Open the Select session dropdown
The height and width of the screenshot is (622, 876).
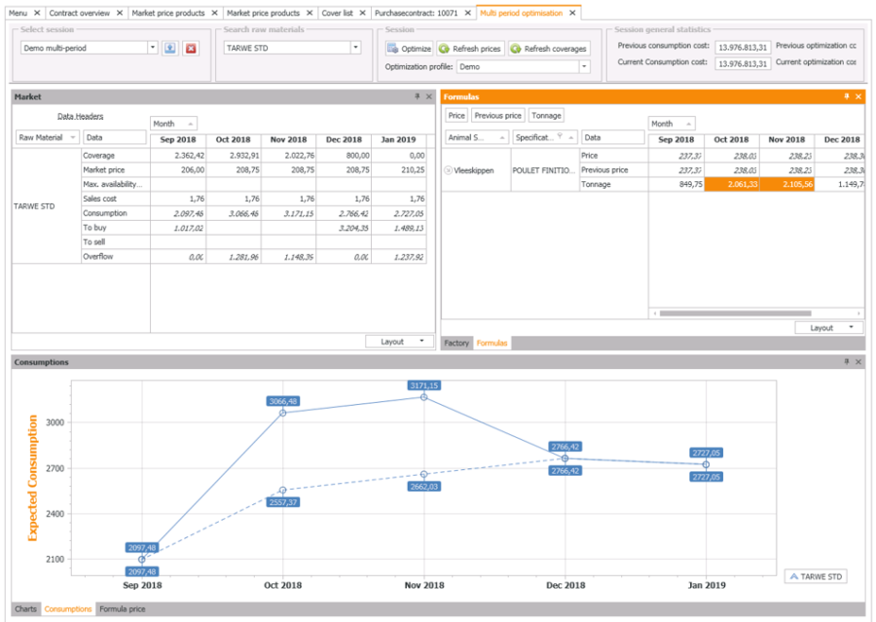point(153,48)
